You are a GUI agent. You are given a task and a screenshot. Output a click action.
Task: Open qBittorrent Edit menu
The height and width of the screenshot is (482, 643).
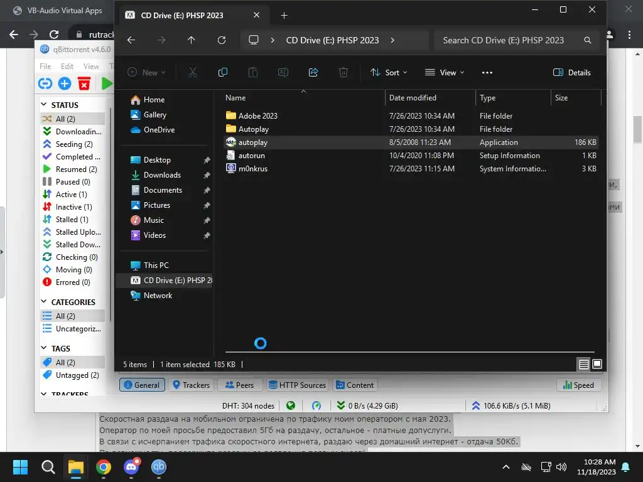click(x=67, y=67)
